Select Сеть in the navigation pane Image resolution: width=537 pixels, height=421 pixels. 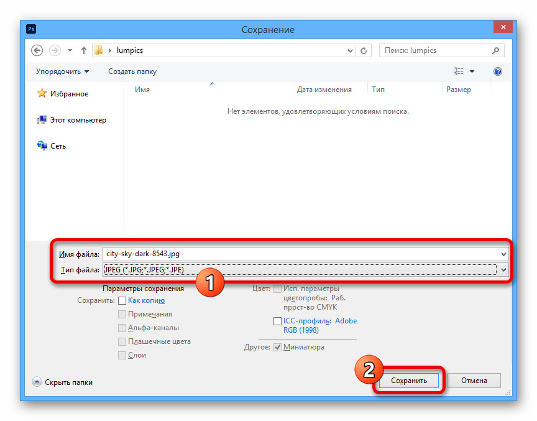(x=58, y=146)
